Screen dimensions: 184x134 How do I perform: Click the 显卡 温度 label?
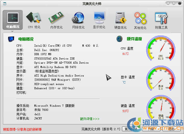(128, 77)
